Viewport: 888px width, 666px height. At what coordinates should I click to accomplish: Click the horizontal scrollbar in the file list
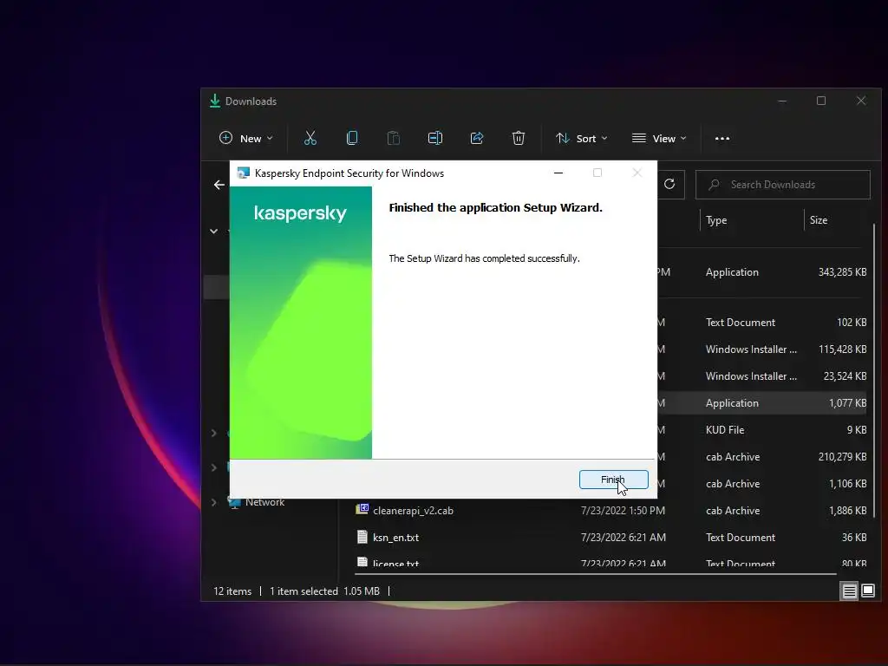[596, 574]
